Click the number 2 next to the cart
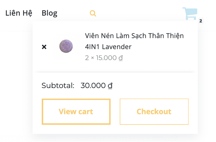The height and width of the screenshot is (142, 216). 201,21
